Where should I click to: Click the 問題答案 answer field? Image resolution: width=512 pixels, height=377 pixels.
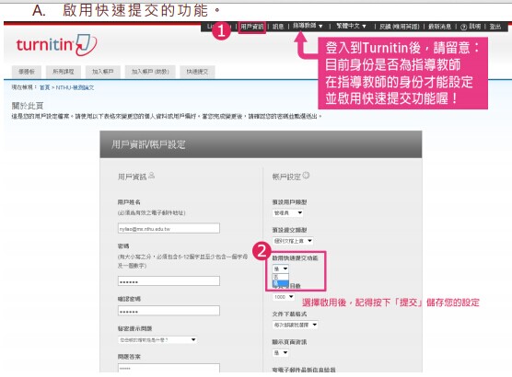169,368
